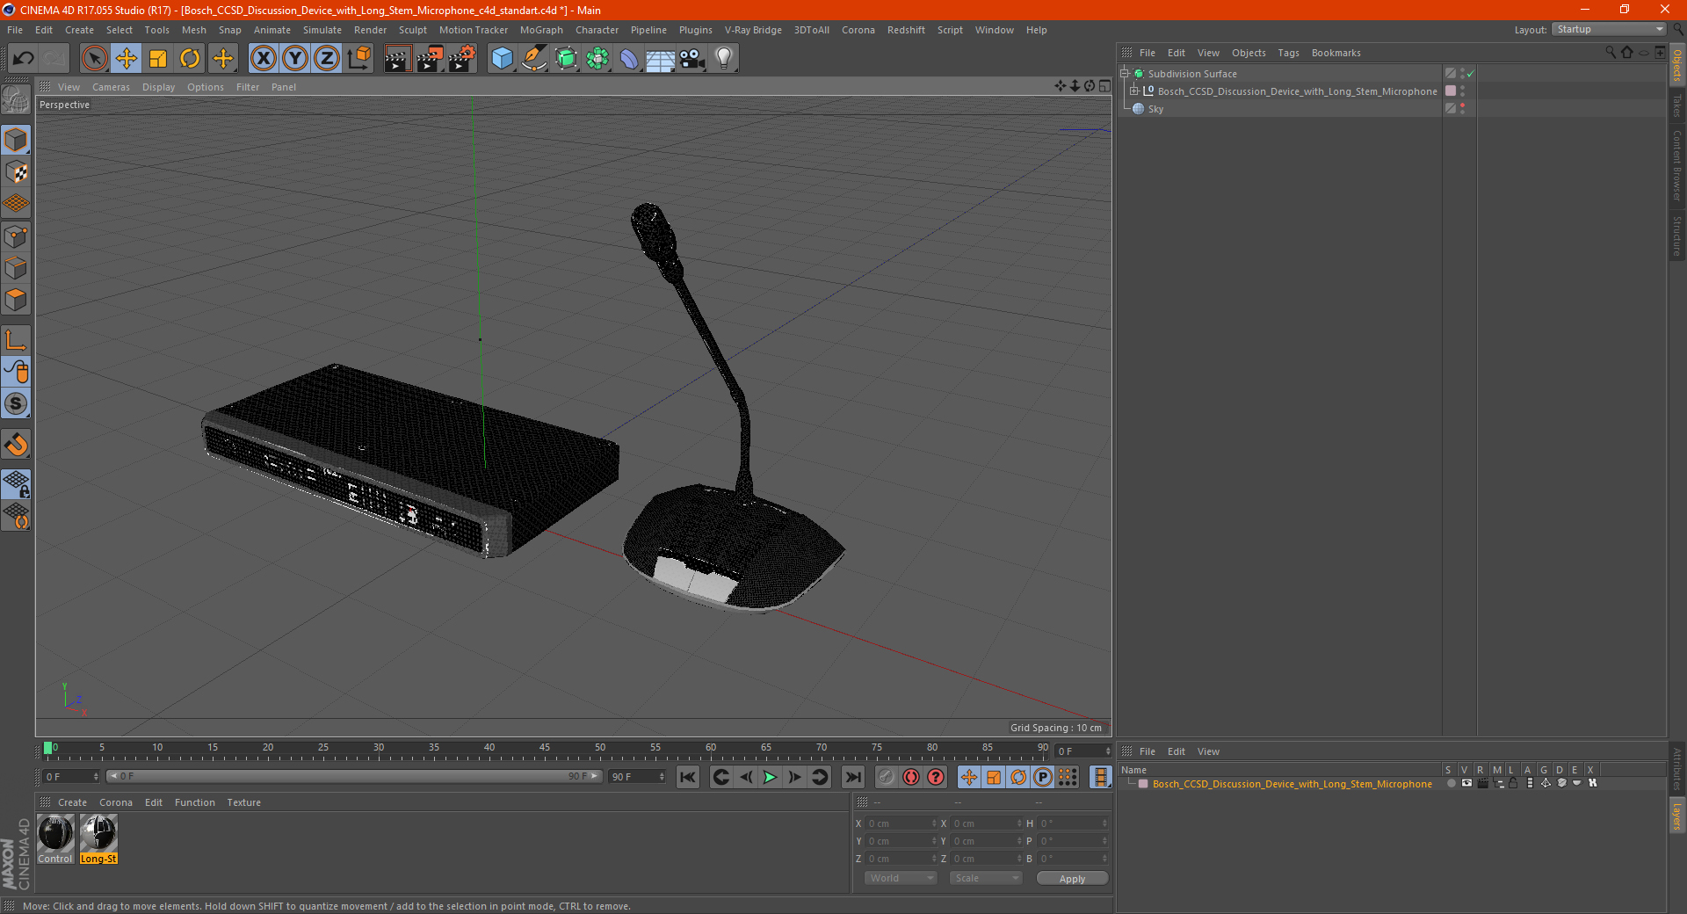Open the Structure side tab
This screenshot has width=1687, height=914.
1677,236
